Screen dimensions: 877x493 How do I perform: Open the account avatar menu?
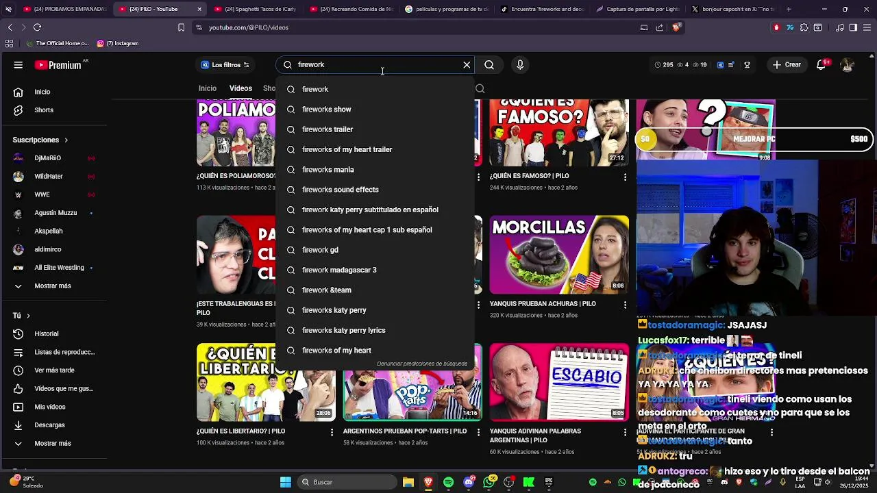coord(848,65)
